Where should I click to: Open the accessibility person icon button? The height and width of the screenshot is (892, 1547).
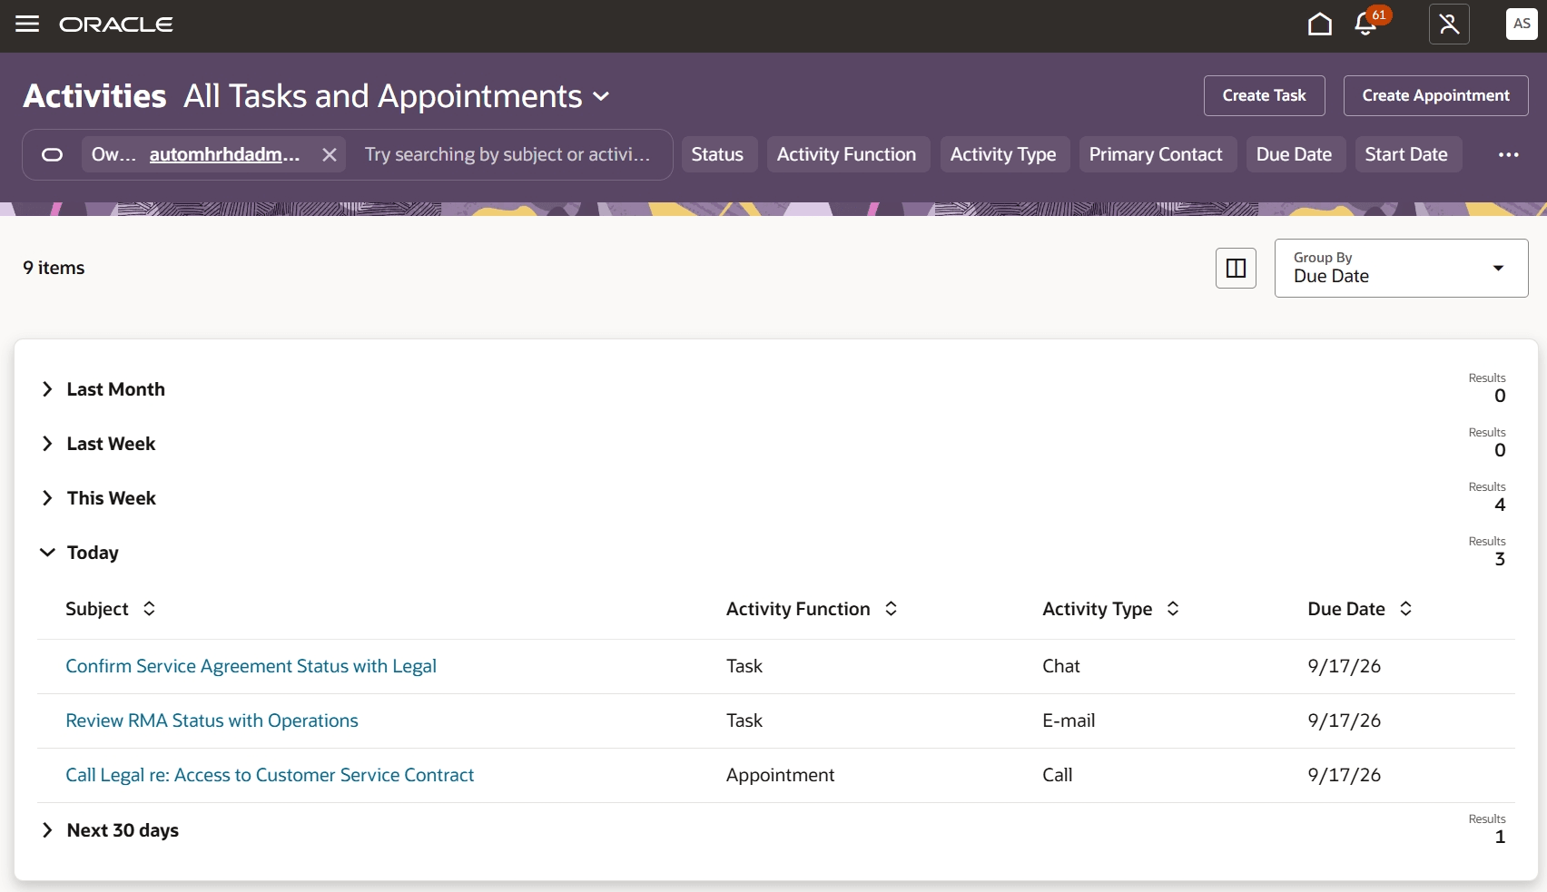click(1449, 25)
